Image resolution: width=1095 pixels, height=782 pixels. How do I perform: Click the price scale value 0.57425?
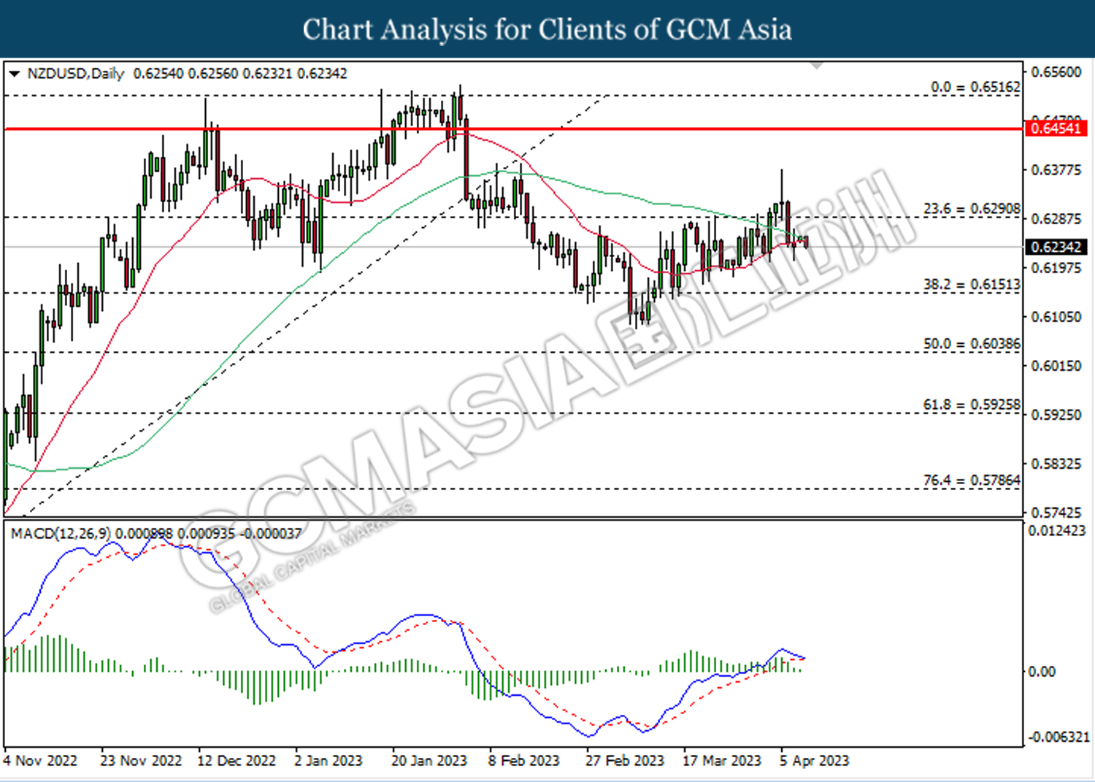click(x=1056, y=513)
